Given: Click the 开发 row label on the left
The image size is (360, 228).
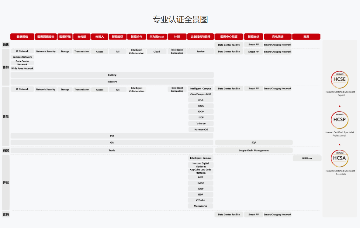Looking at the screenshot, I should (5, 182).
